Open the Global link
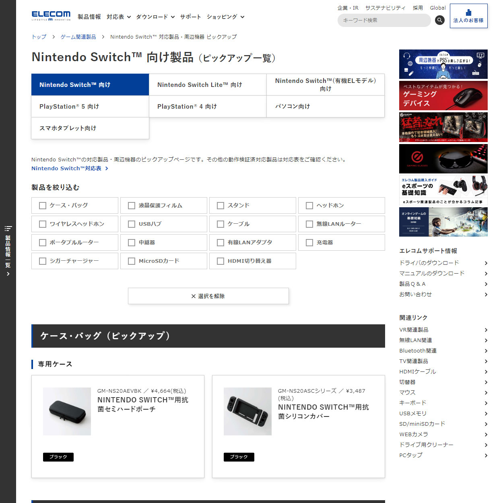The image size is (503, 503). point(438,8)
